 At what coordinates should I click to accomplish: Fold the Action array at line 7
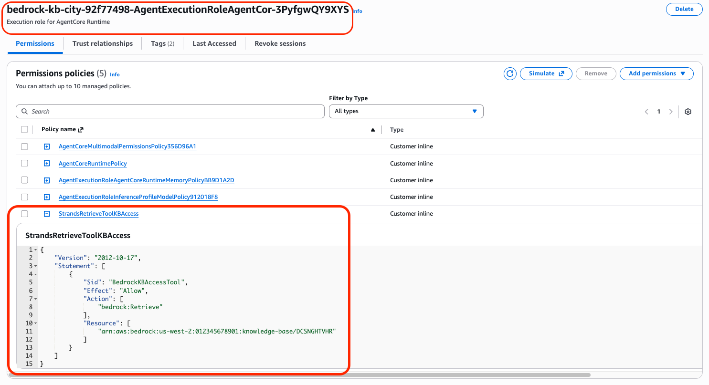pos(35,299)
